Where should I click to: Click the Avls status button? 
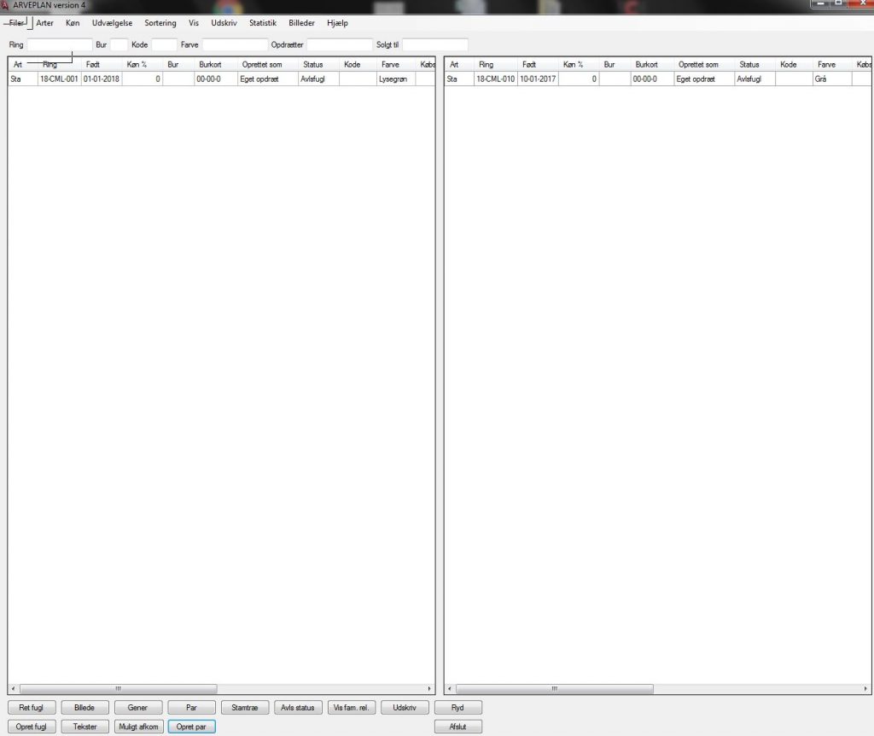[298, 708]
